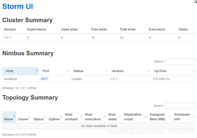
Task: Click the search magnifier icon
Action: pos(196,2)
